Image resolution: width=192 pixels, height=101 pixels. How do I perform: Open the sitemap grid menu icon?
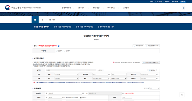tap(183, 8)
